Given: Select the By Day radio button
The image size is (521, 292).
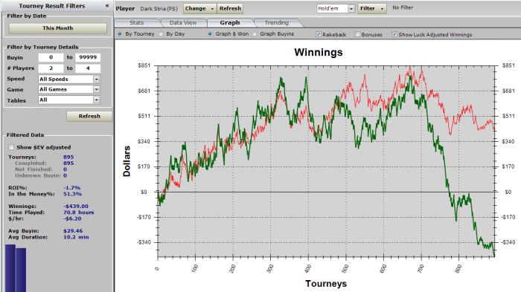Looking at the screenshot, I should click(161, 34).
